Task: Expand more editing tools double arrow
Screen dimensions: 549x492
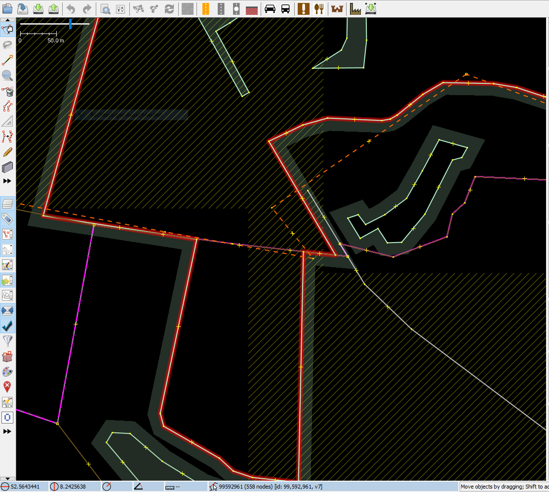Action: [x=7, y=181]
